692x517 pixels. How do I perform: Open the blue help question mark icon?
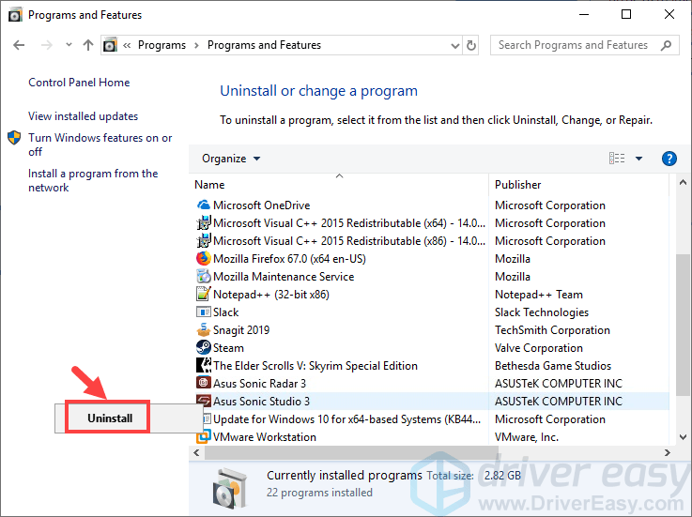(669, 159)
